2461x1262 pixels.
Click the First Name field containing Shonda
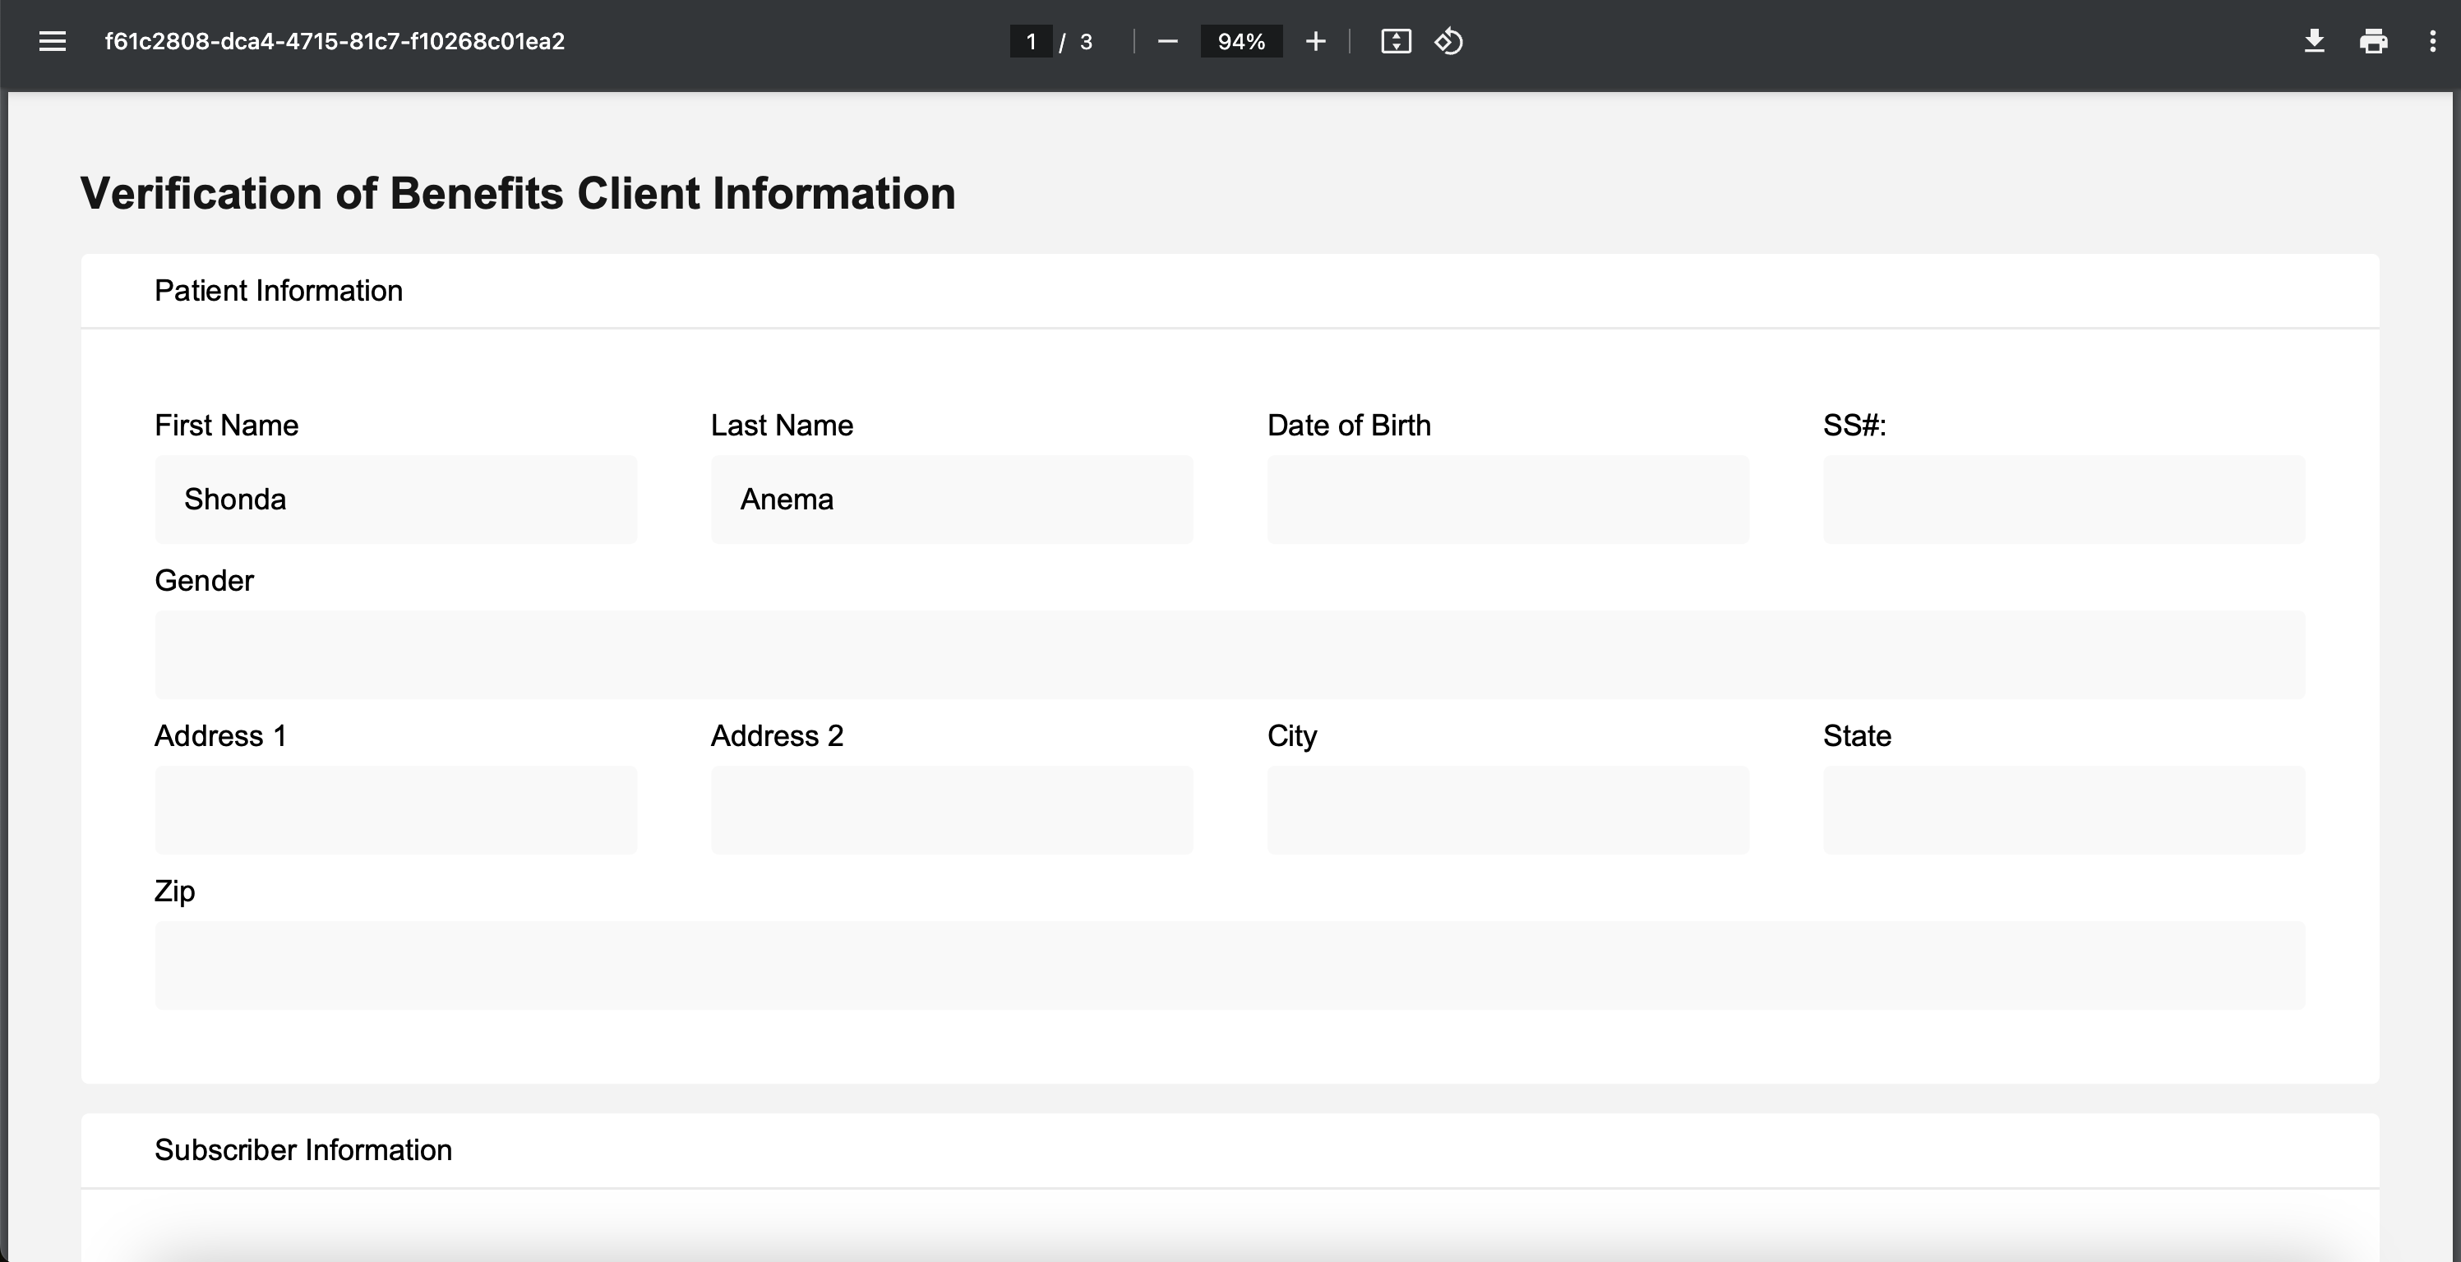pyautogui.click(x=395, y=500)
